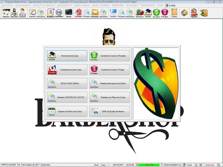This screenshot has height=167, width=223.
Task: Click Relatório icon before Finanças
Action: (x=130, y=13)
